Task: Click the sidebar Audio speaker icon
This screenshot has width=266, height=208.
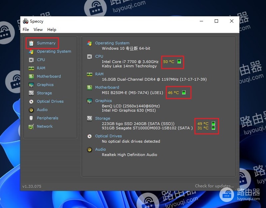Action: 31,110
